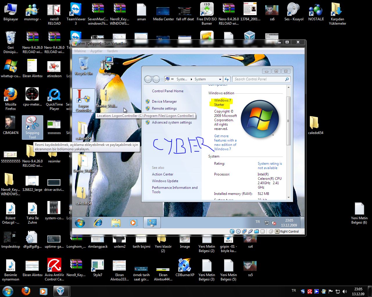The width and height of the screenshot is (372, 297).
Task: Open Action Center under See also
Action: (x=162, y=174)
